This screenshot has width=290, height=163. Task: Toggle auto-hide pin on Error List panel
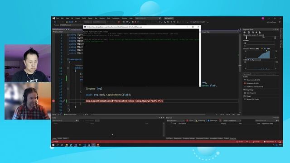click(x=276, y=118)
